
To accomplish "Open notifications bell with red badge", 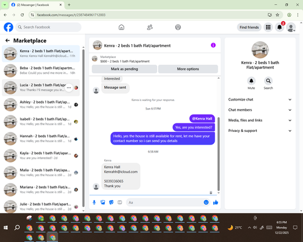I will pos(279,27).
